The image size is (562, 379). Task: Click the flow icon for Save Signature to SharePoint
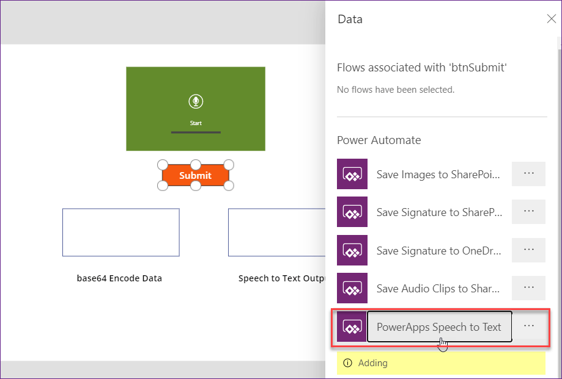tap(352, 212)
